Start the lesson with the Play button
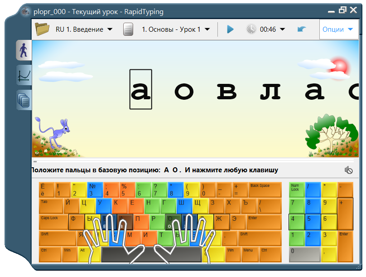This screenshot has height=277, width=366. [230, 28]
